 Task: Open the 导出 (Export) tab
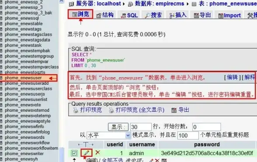tap(202, 15)
